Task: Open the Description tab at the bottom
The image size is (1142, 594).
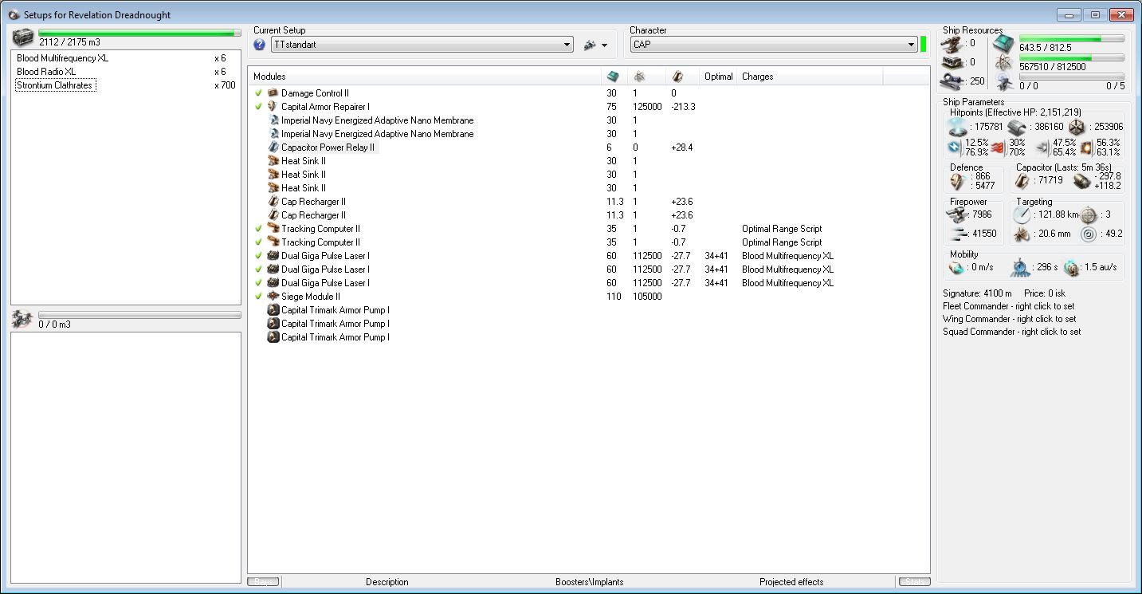Action: pos(387,582)
